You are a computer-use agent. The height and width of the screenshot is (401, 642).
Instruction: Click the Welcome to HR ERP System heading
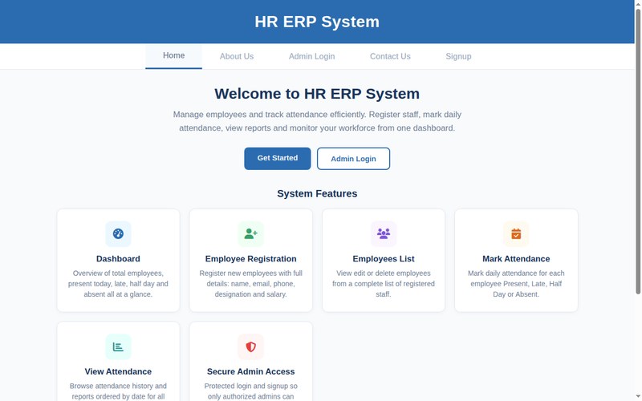(317, 94)
